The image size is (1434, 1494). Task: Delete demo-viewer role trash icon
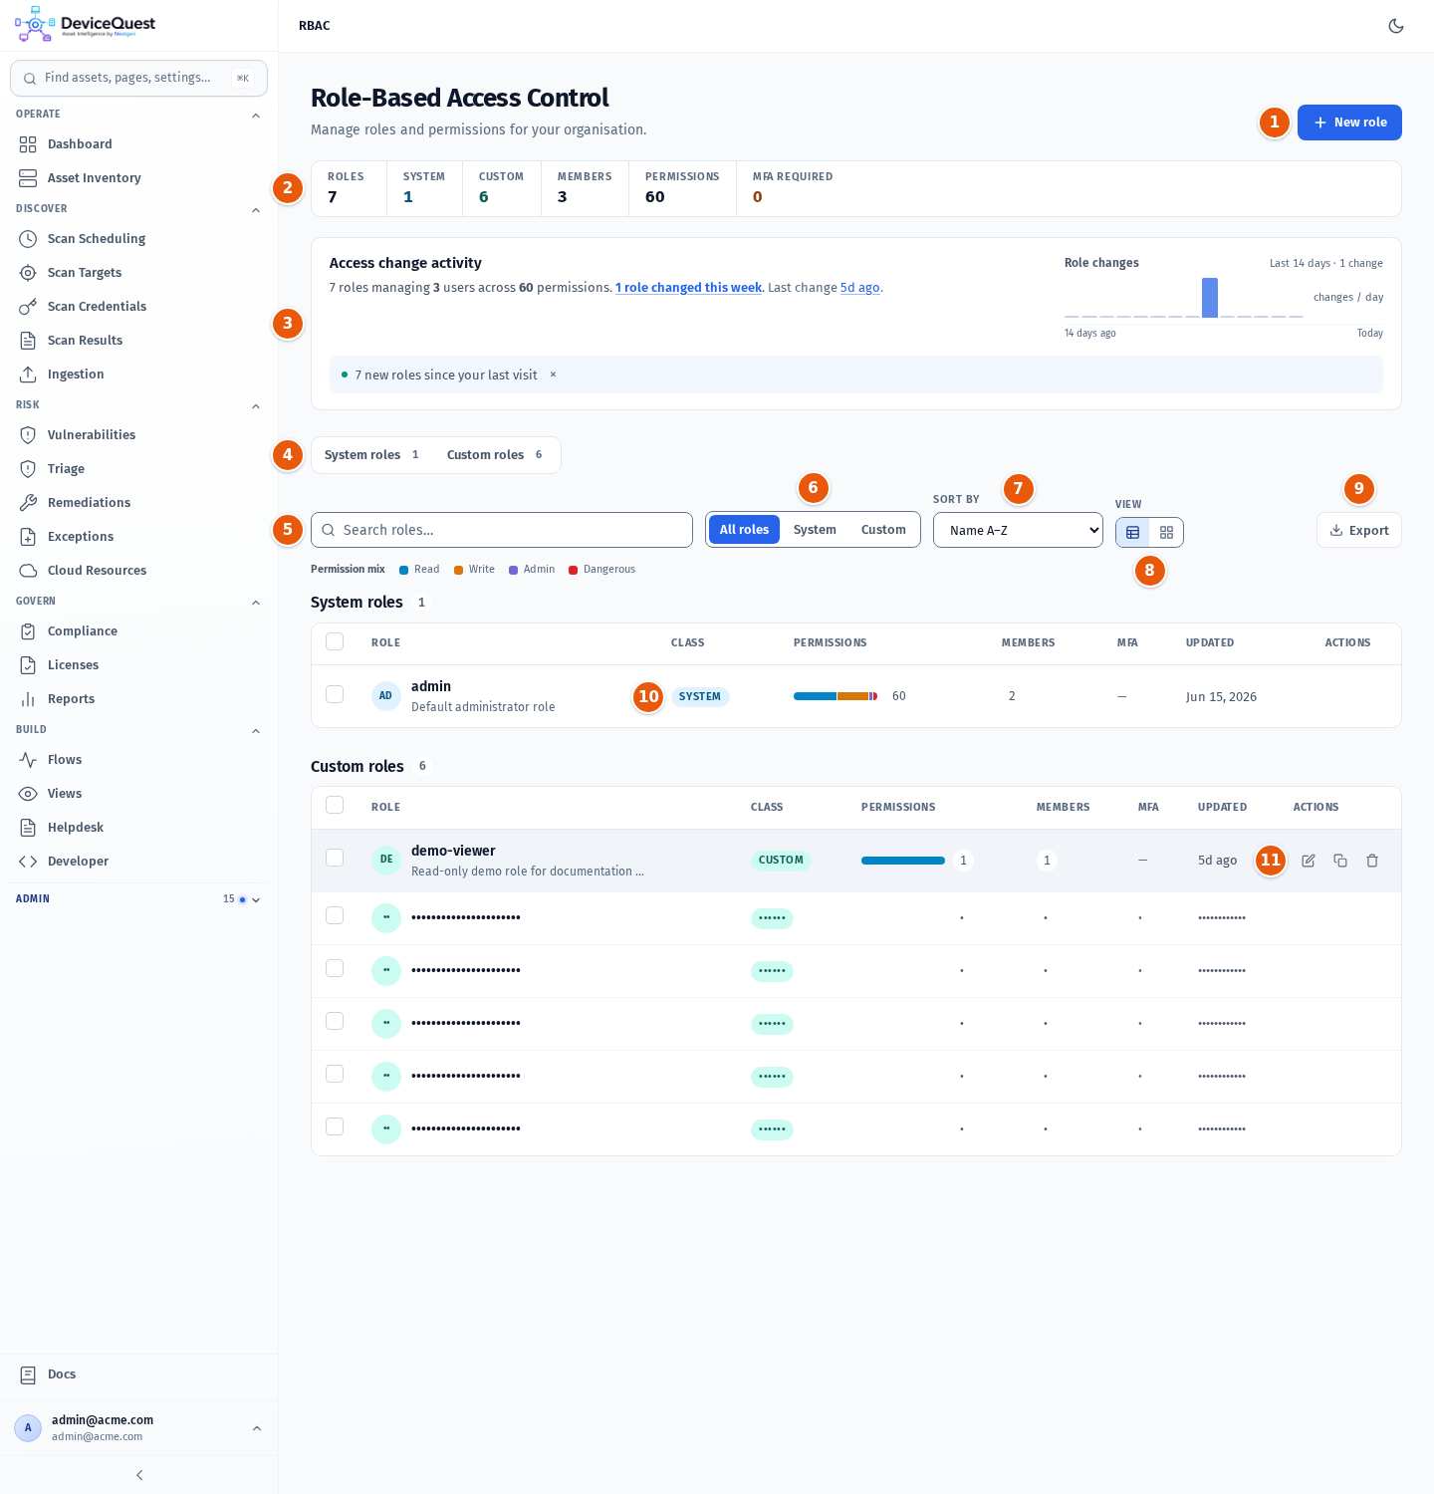[x=1372, y=861]
